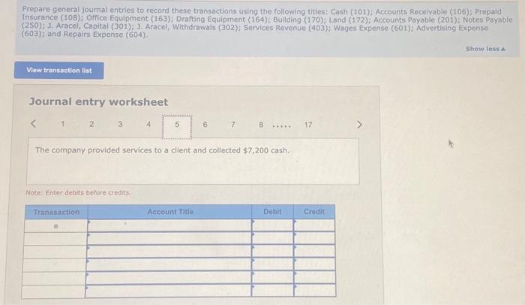Image resolution: width=525 pixels, height=305 pixels.
Task: Switch to journal entry tab 2
Action: coord(91,124)
